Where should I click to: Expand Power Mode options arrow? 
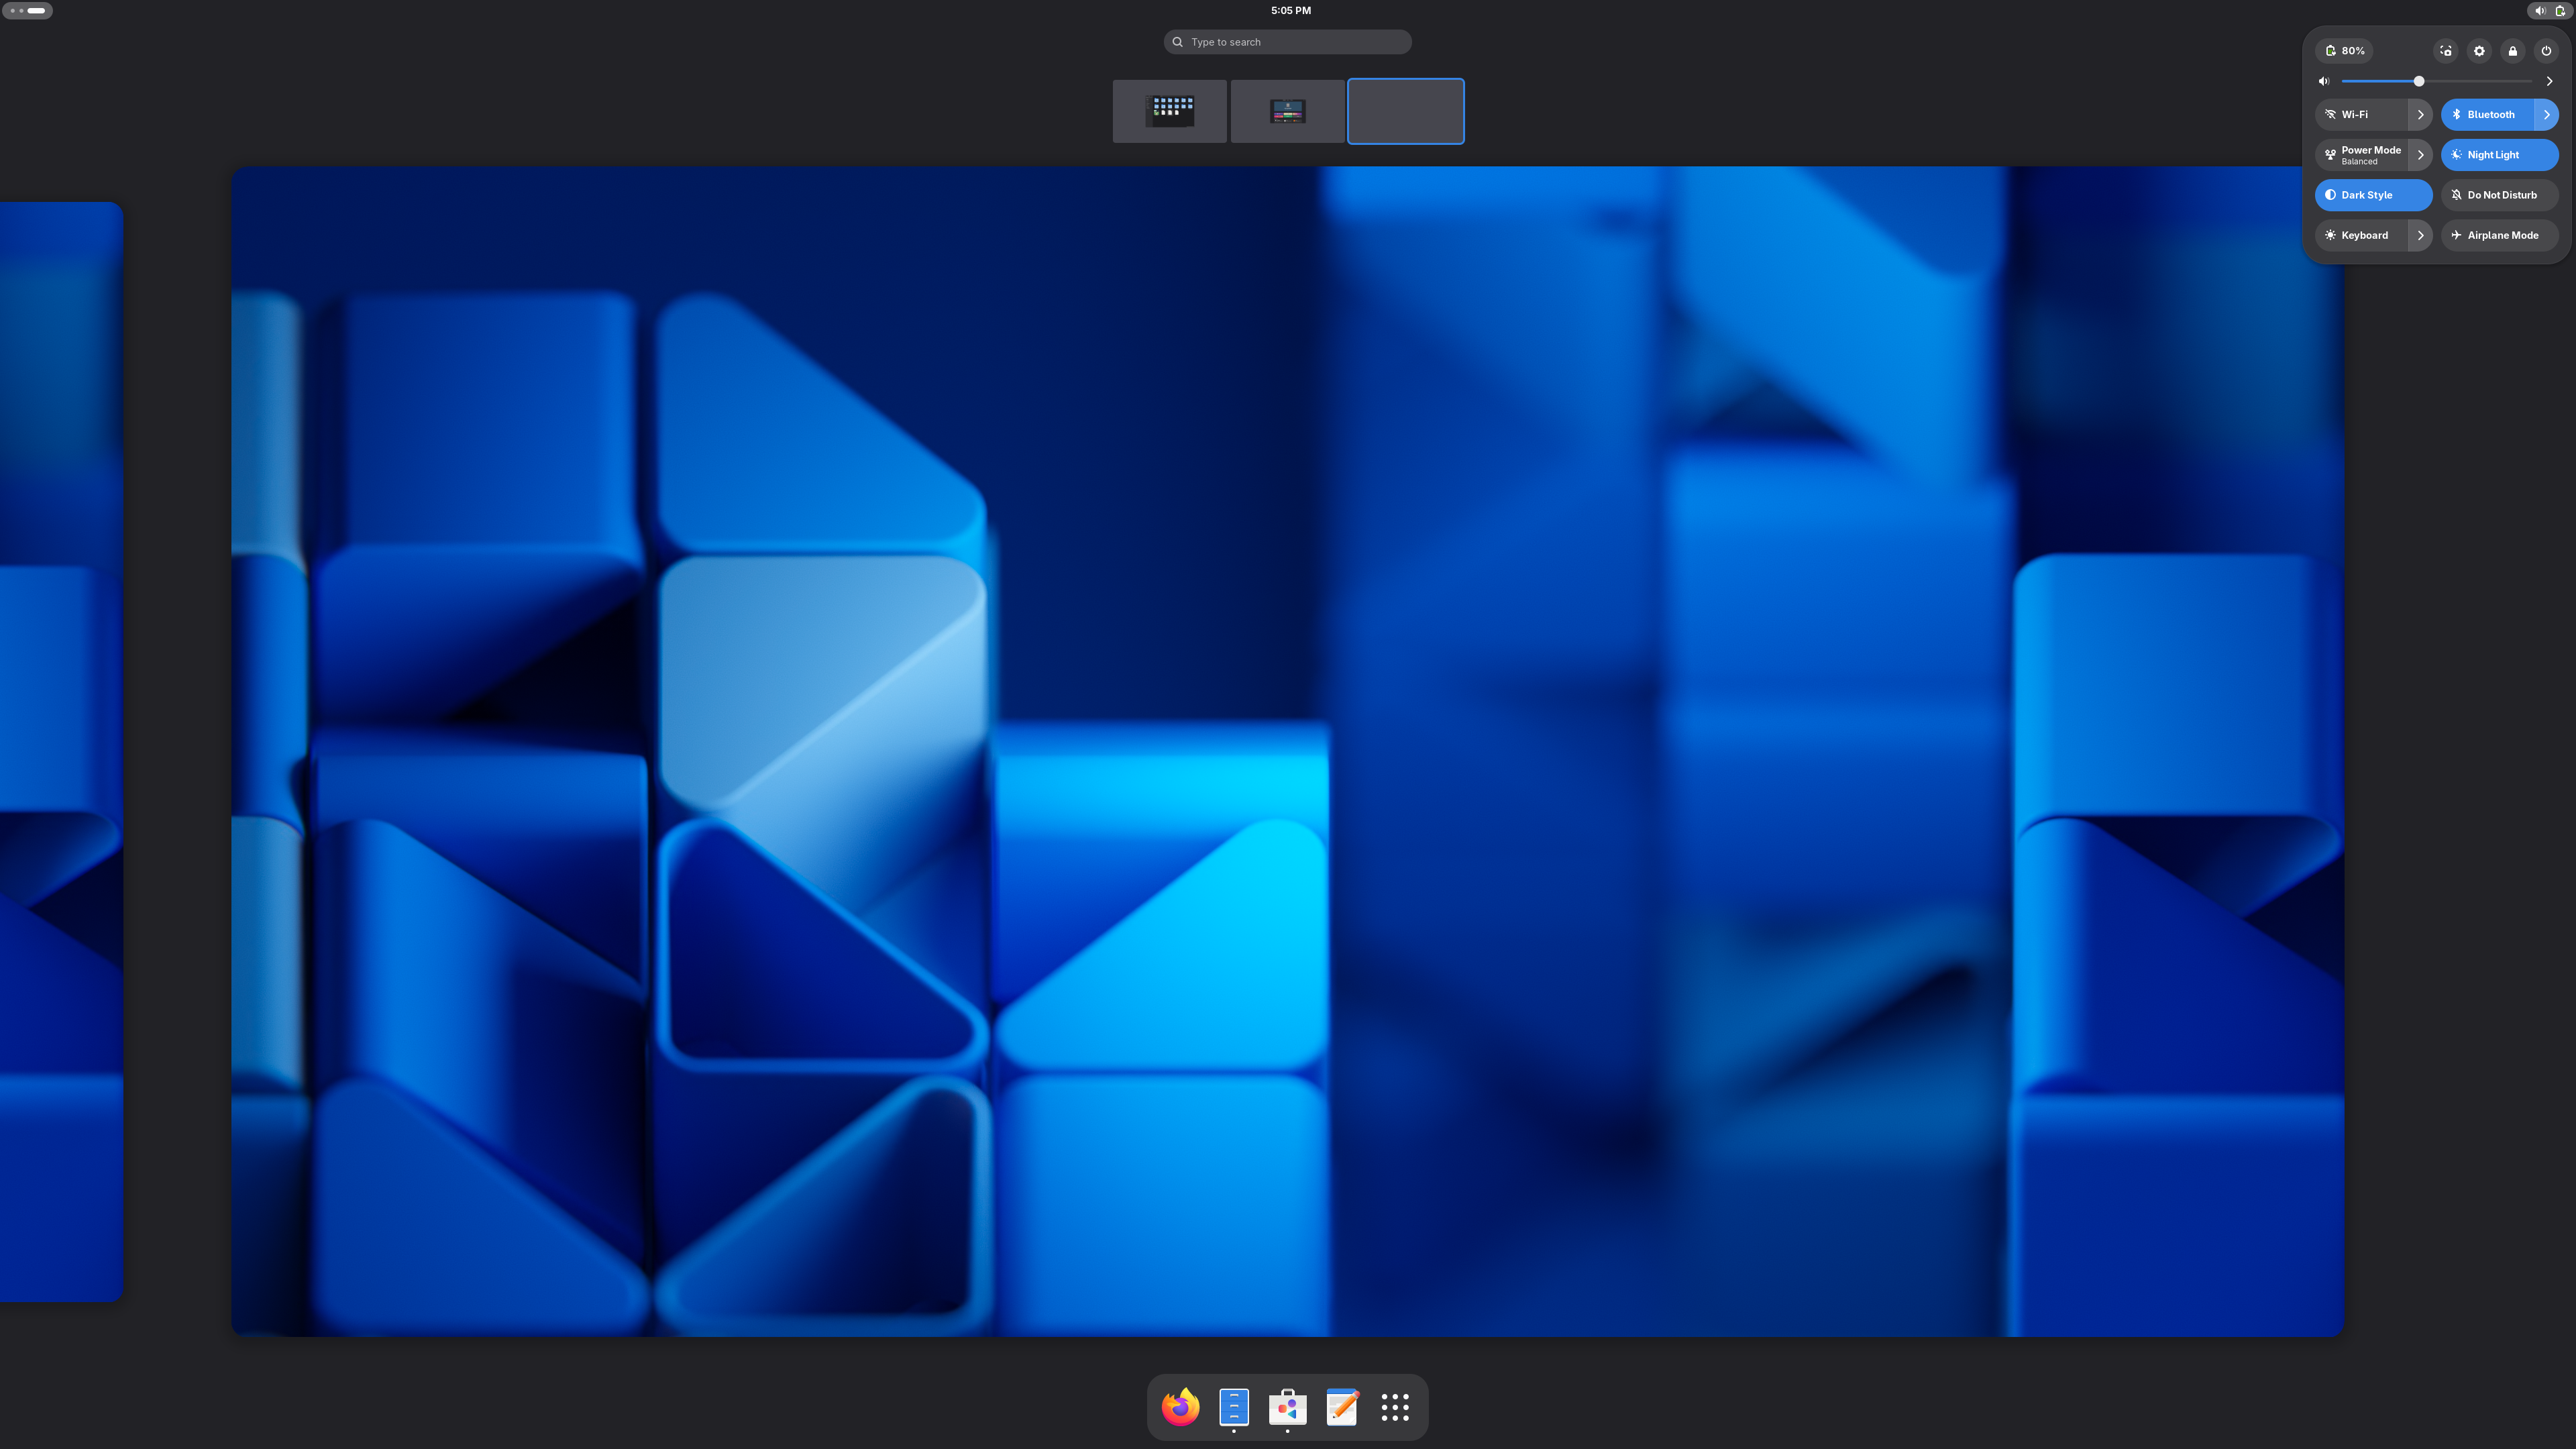click(2421, 155)
